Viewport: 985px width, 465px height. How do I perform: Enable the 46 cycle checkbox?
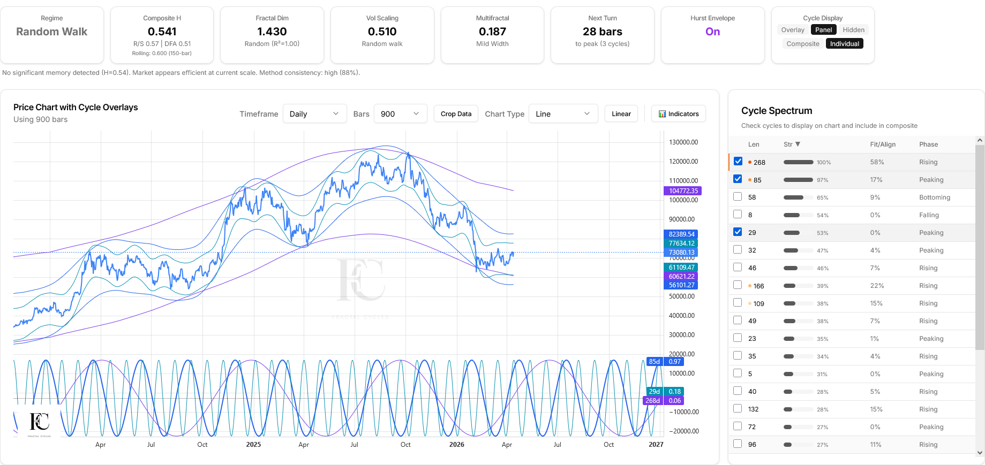click(738, 268)
